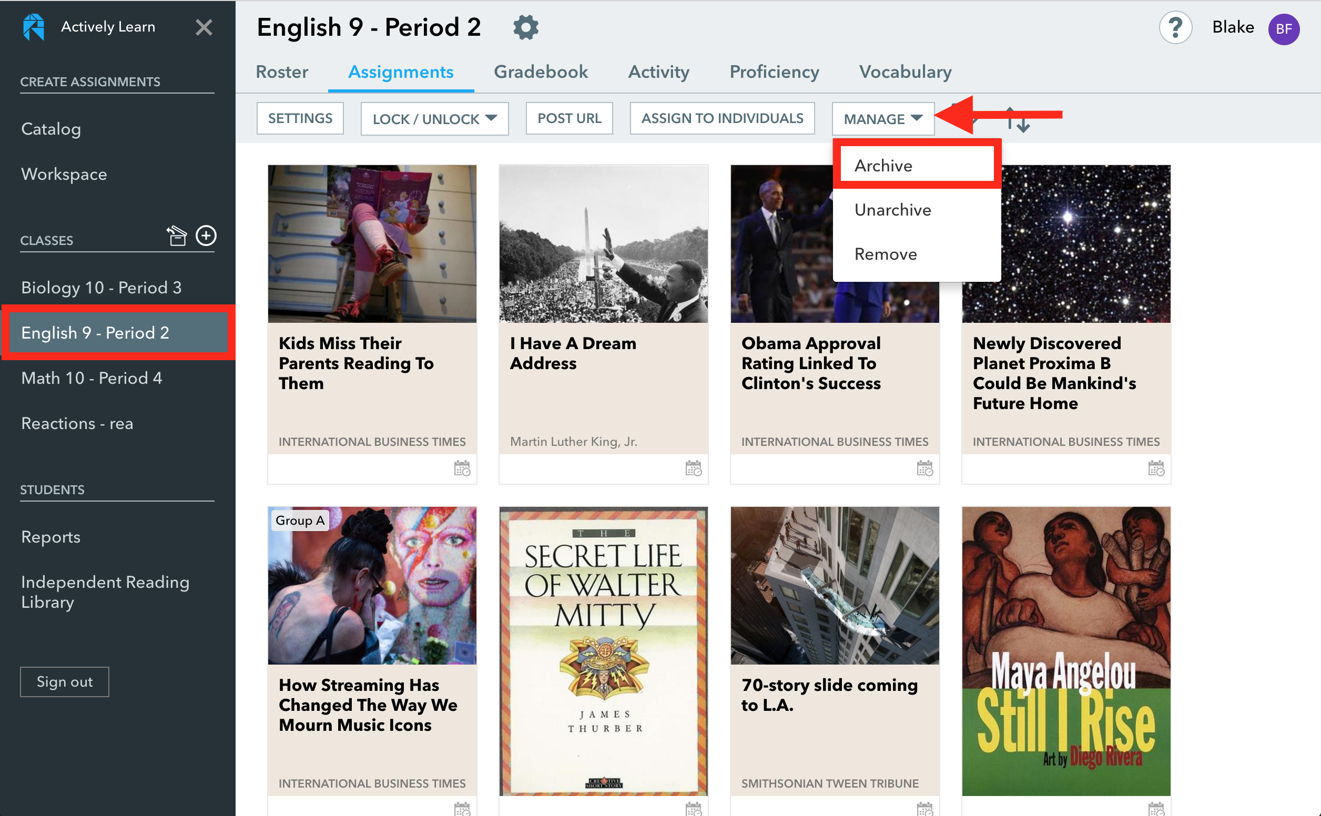Click 'Kids Miss Their Parents Reading To Them' title

pos(356,363)
